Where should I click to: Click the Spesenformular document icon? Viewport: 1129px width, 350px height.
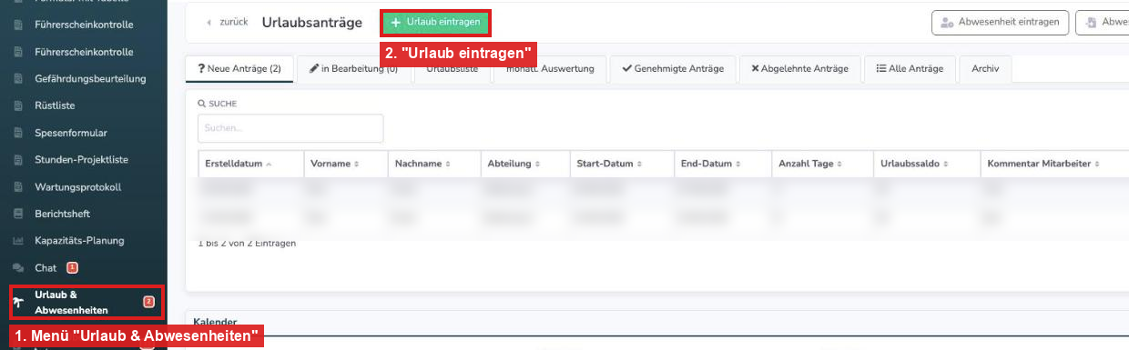(17, 133)
